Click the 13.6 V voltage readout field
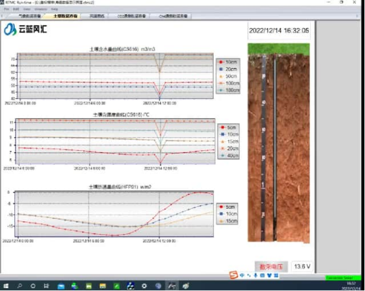Image resolution: width=365 pixels, height=291 pixels. point(301,266)
